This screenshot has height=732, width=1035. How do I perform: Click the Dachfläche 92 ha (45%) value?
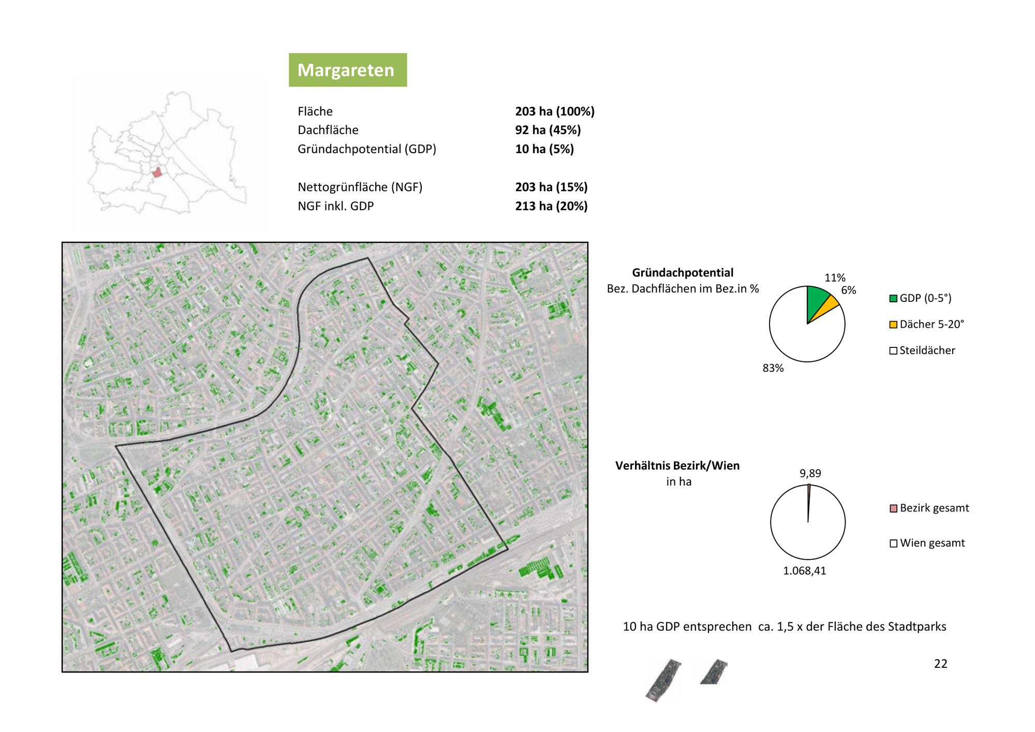pyautogui.click(x=548, y=130)
